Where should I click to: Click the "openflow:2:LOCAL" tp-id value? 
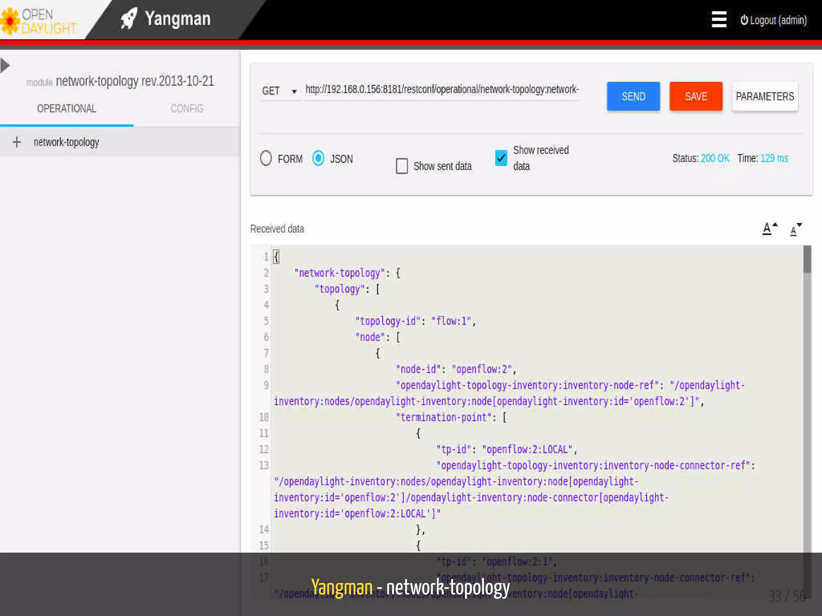click(527, 450)
